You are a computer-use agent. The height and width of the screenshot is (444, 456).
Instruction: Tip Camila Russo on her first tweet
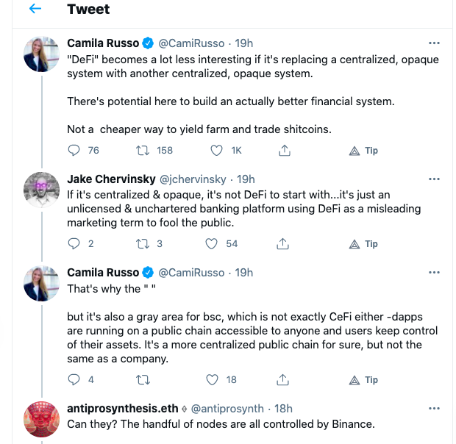point(363,151)
